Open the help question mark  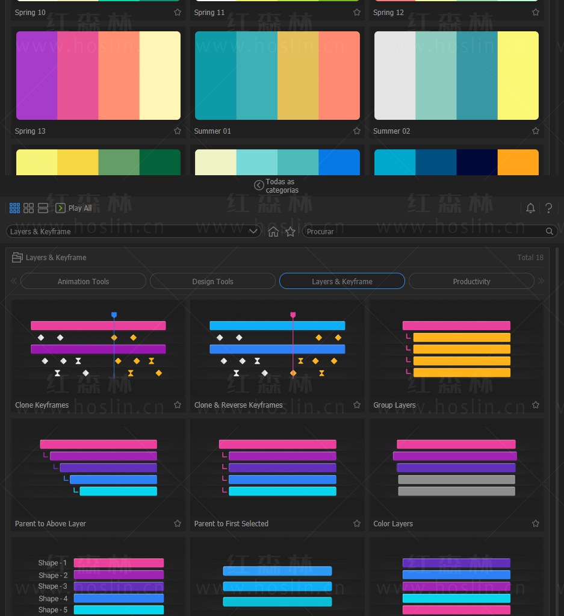pos(549,208)
